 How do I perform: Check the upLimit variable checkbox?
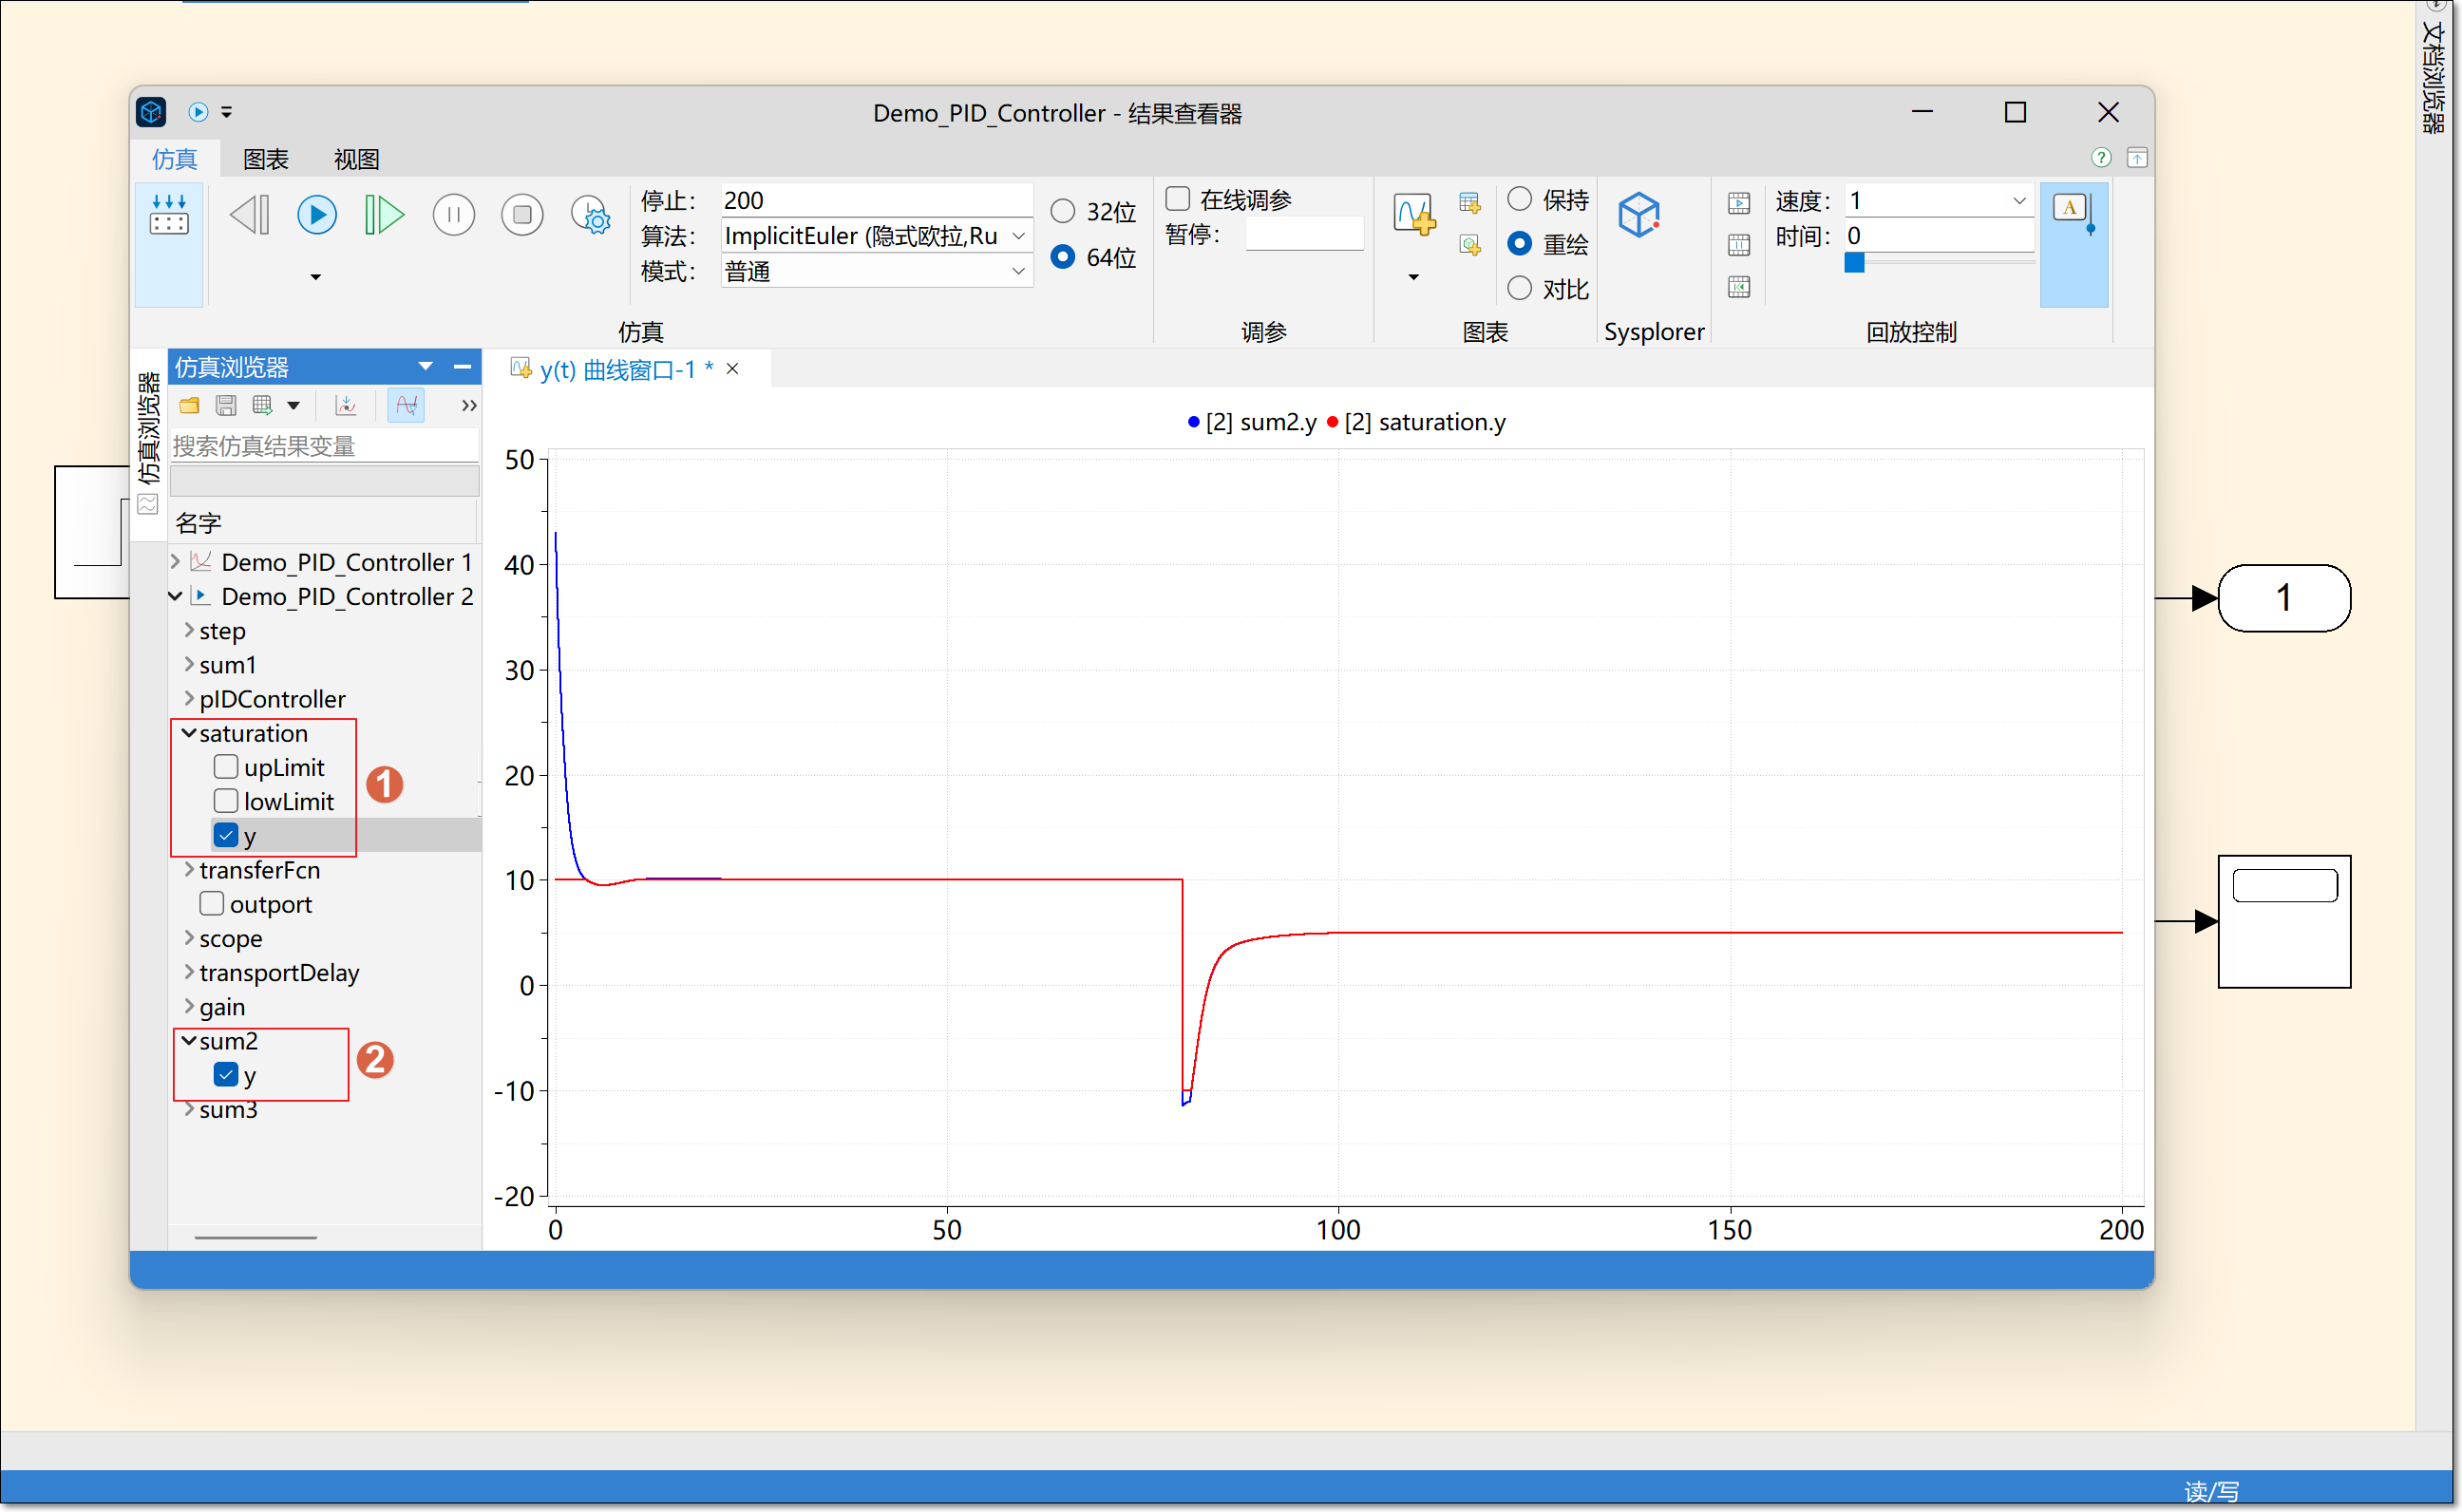[225, 767]
